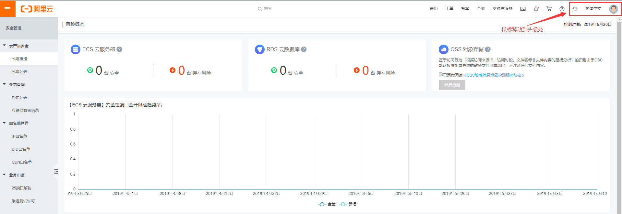Click the Aliyun logo
The width and height of the screenshot is (622, 214).
37,9
